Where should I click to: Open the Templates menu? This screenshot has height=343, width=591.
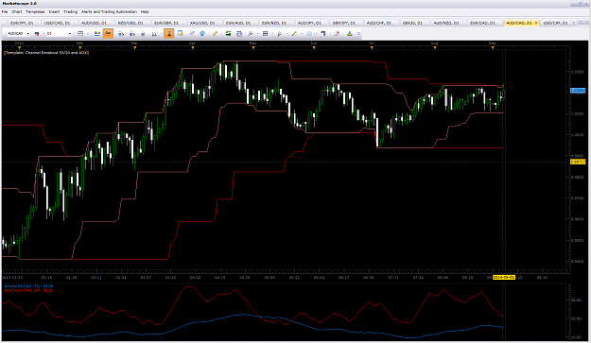(35, 11)
